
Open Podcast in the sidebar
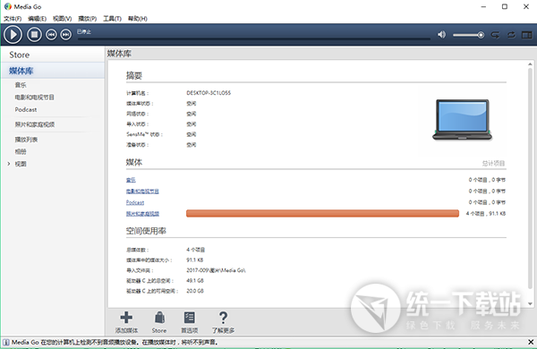[26, 109]
